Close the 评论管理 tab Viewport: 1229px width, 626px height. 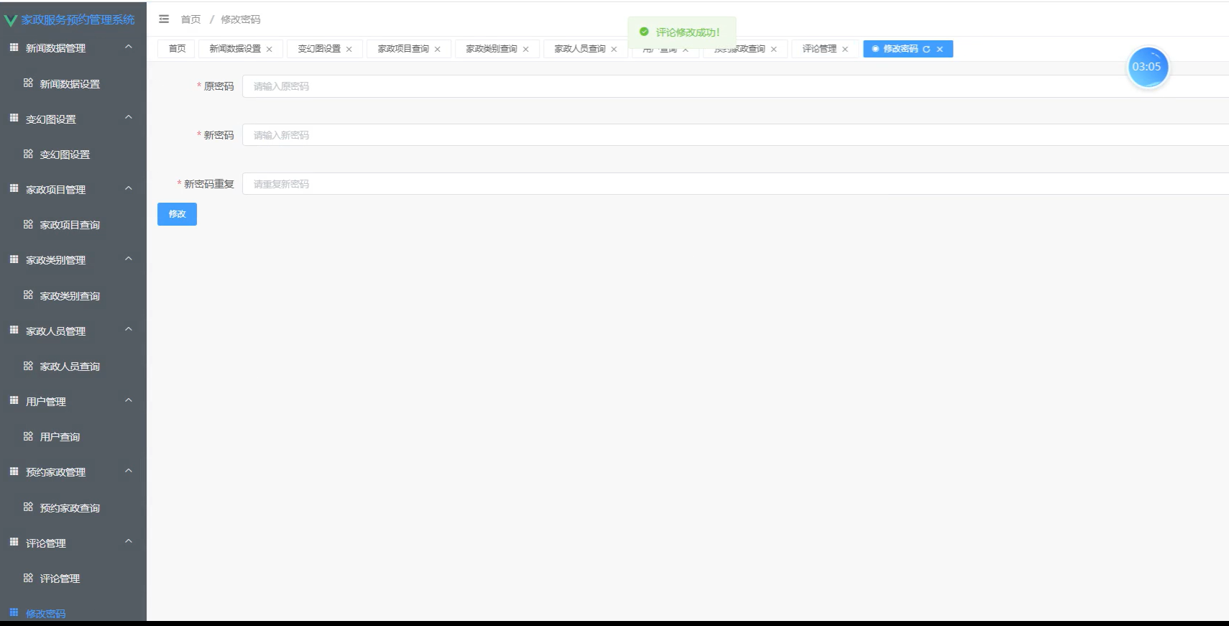pyautogui.click(x=845, y=49)
